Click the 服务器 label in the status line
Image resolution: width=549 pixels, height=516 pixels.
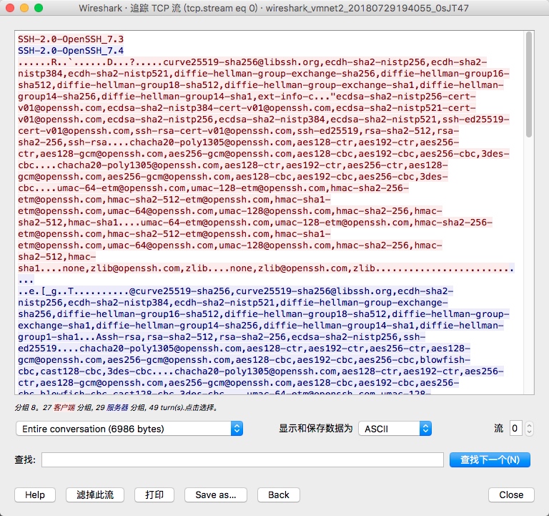click(x=117, y=407)
